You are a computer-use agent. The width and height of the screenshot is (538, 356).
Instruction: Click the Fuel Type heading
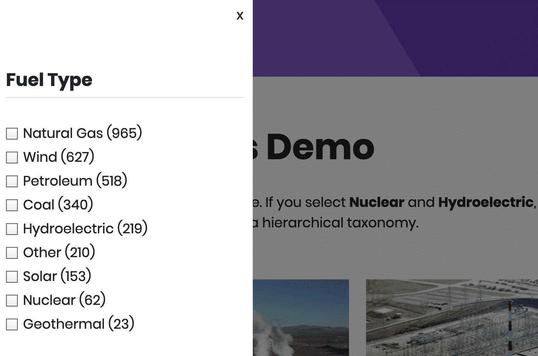[49, 80]
